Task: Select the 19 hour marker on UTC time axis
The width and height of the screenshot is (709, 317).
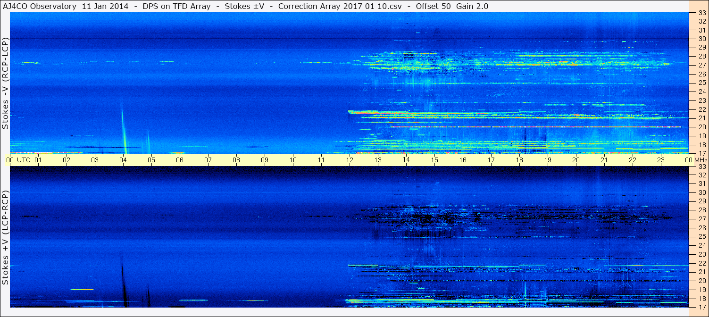Action: [x=548, y=160]
